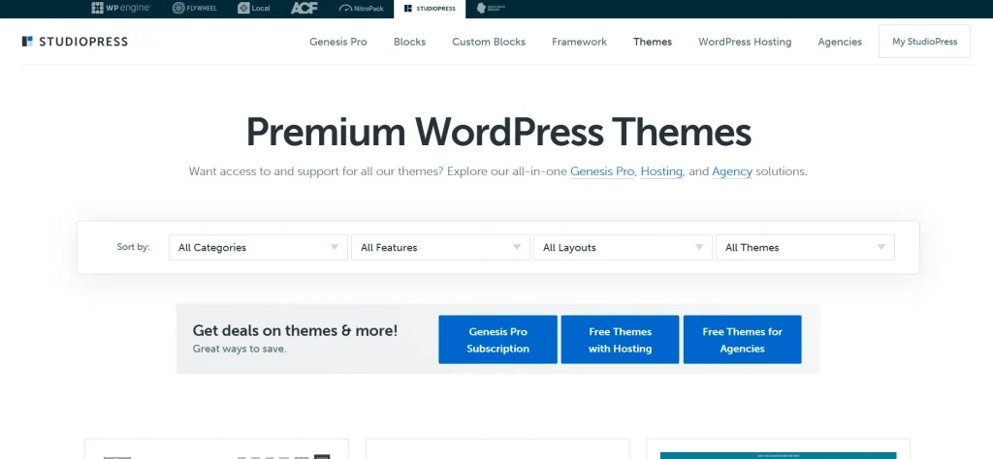
Task: Open the WordPress Hosting menu item
Action: point(745,42)
